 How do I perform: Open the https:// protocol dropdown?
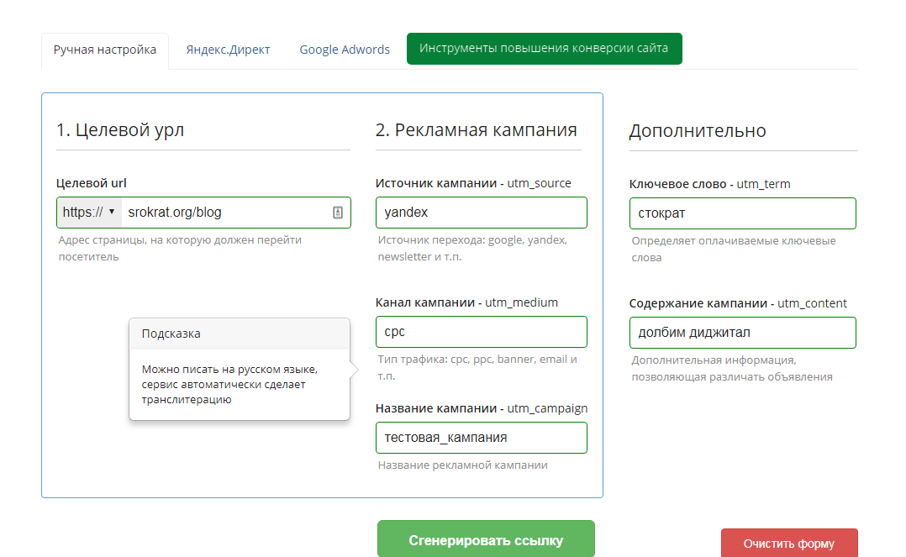(x=89, y=213)
